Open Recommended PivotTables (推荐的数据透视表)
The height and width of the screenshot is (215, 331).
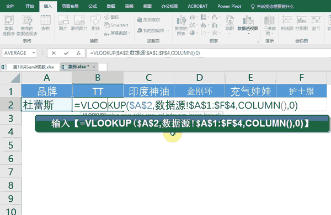(x=27, y=25)
